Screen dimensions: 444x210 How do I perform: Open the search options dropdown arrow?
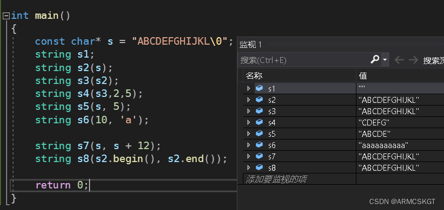click(x=385, y=60)
